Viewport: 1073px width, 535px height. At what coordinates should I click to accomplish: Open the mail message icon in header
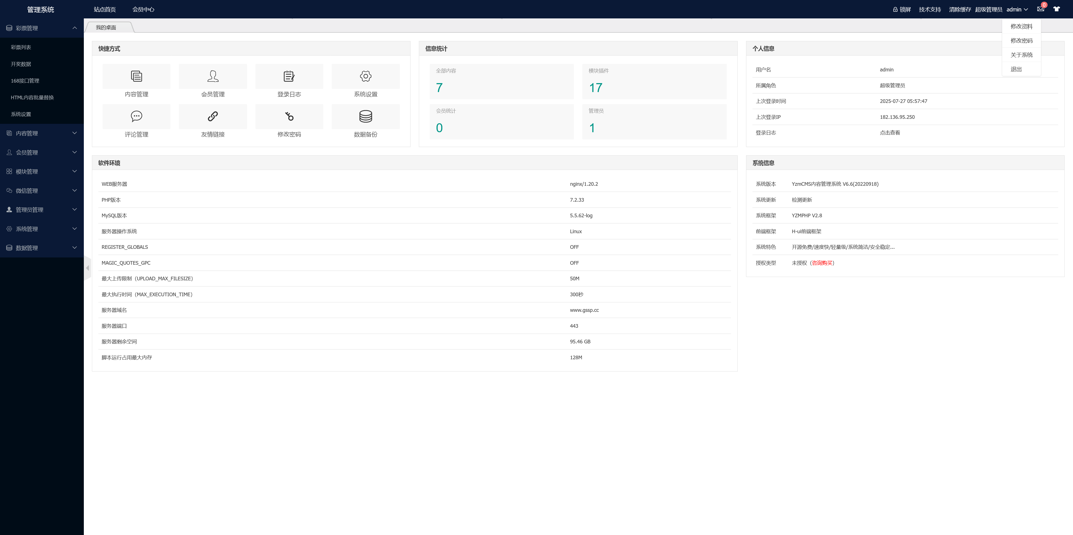1040,9
